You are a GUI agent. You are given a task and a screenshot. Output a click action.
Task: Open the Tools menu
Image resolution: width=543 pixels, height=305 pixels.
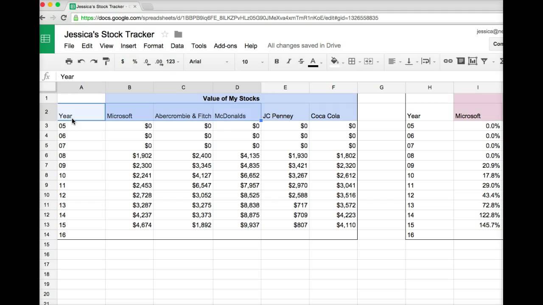pyautogui.click(x=199, y=46)
